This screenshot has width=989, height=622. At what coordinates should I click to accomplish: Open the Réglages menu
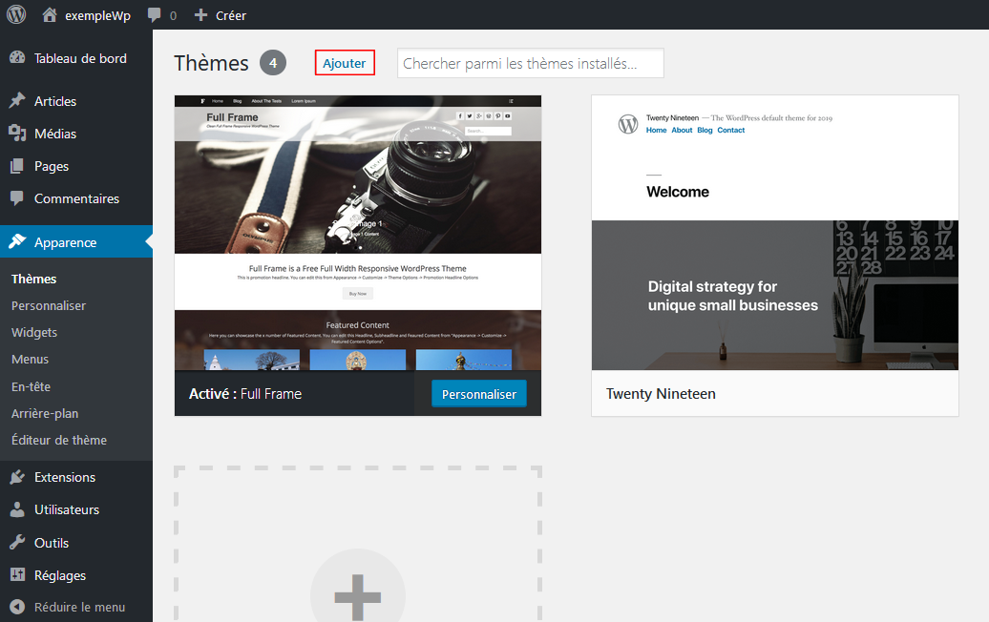(60, 575)
